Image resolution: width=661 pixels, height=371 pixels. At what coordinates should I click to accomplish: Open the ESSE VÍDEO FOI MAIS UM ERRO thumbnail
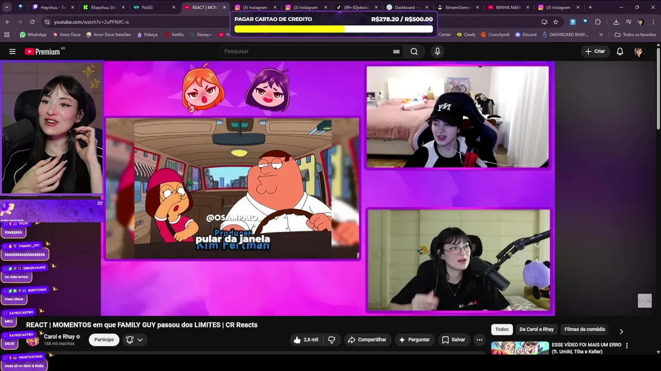point(520,348)
